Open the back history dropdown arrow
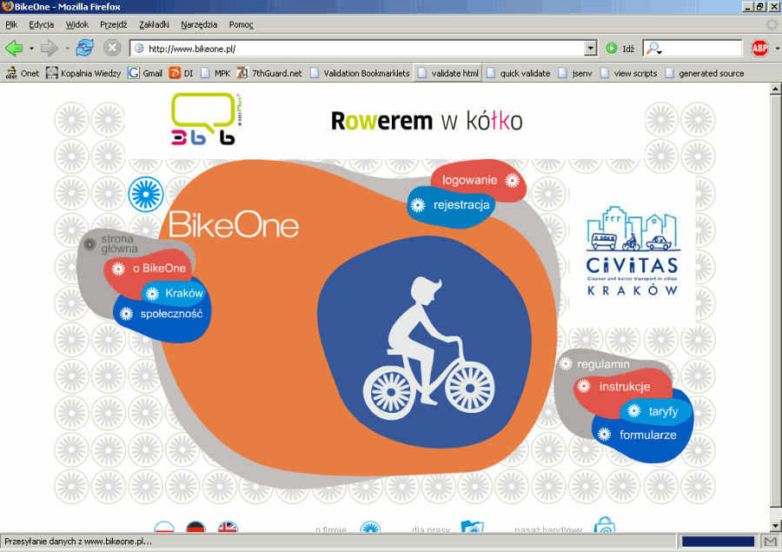The image size is (782, 552). click(31, 49)
